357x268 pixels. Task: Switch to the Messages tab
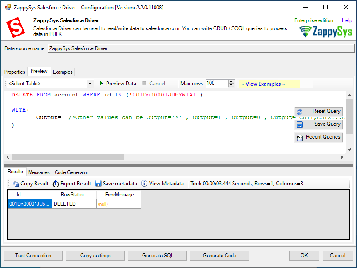tap(39, 172)
